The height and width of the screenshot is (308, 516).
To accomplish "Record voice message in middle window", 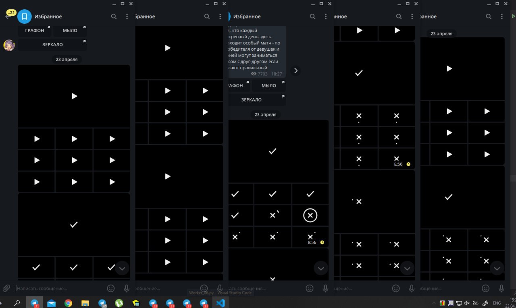I will (x=325, y=288).
